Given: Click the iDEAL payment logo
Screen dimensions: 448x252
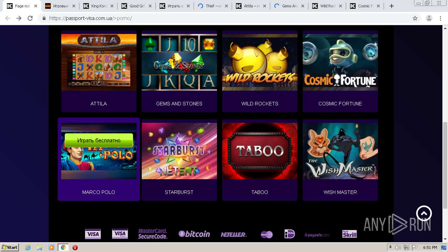Looking at the screenshot, I should coord(289,234).
